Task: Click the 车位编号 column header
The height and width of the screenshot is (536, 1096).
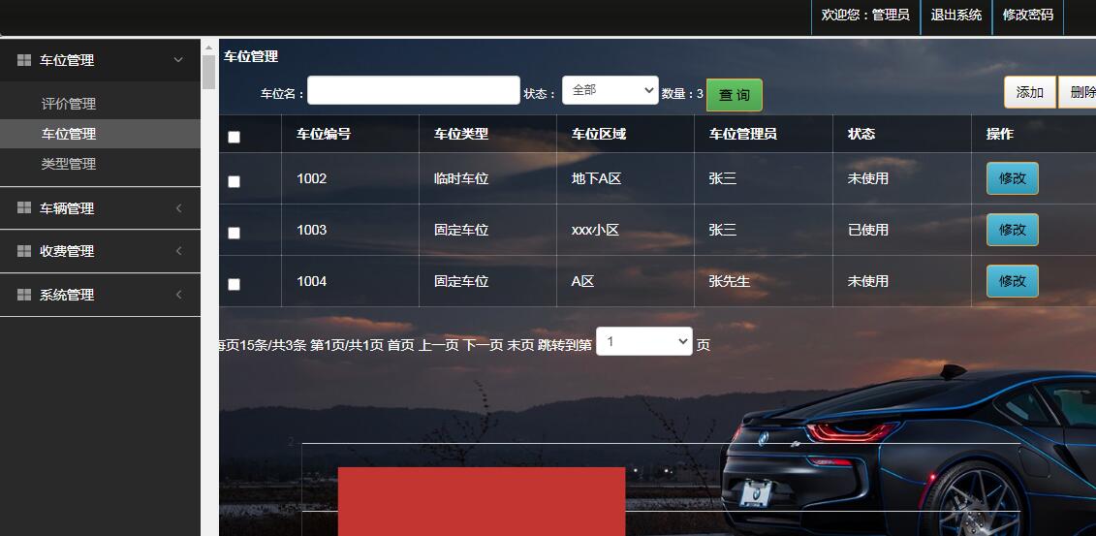Action: tap(324, 134)
